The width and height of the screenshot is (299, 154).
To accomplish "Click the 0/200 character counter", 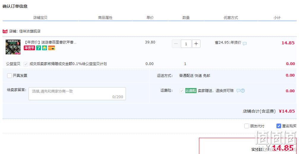I will (x=118, y=97).
